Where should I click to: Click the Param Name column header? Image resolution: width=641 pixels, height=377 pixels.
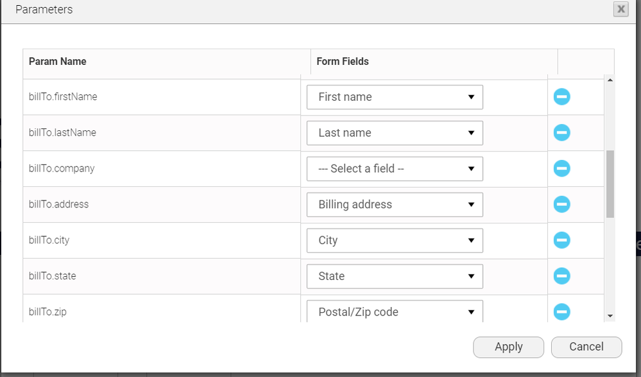57,61
